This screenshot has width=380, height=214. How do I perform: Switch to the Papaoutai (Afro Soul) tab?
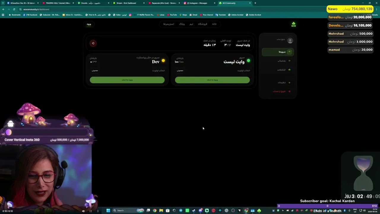click(x=164, y=3)
